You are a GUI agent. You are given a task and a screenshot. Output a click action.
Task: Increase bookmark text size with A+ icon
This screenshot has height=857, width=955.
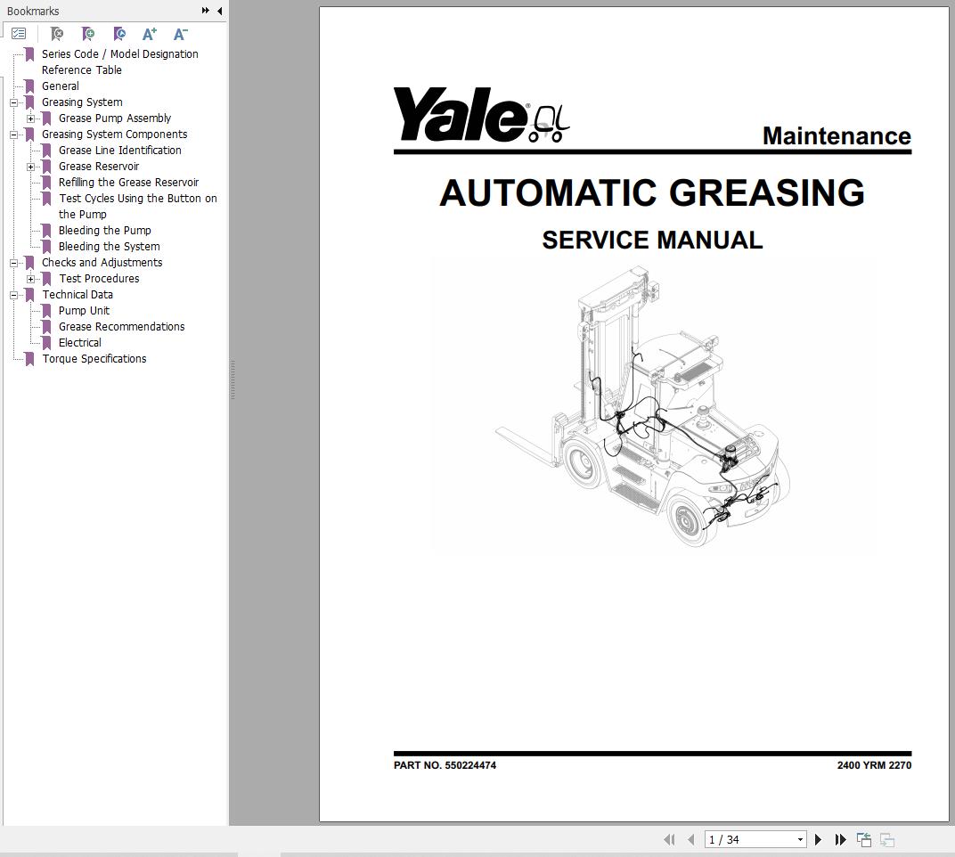tap(150, 34)
